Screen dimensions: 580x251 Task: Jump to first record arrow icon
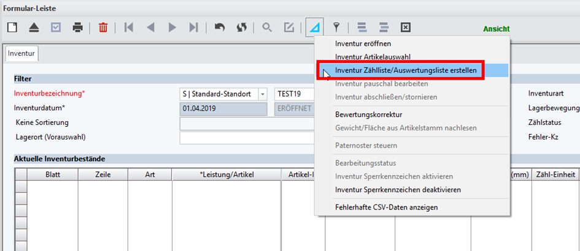pyautogui.click(x=128, y=28)
